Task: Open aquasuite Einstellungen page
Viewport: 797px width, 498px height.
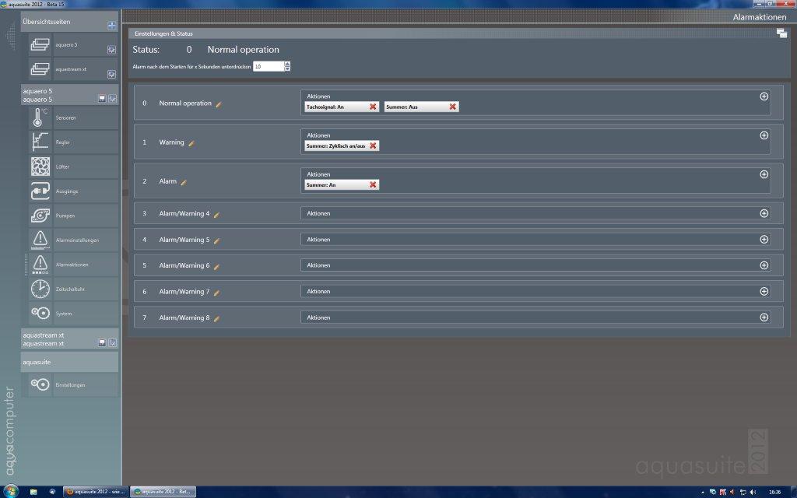Action: 73,384
